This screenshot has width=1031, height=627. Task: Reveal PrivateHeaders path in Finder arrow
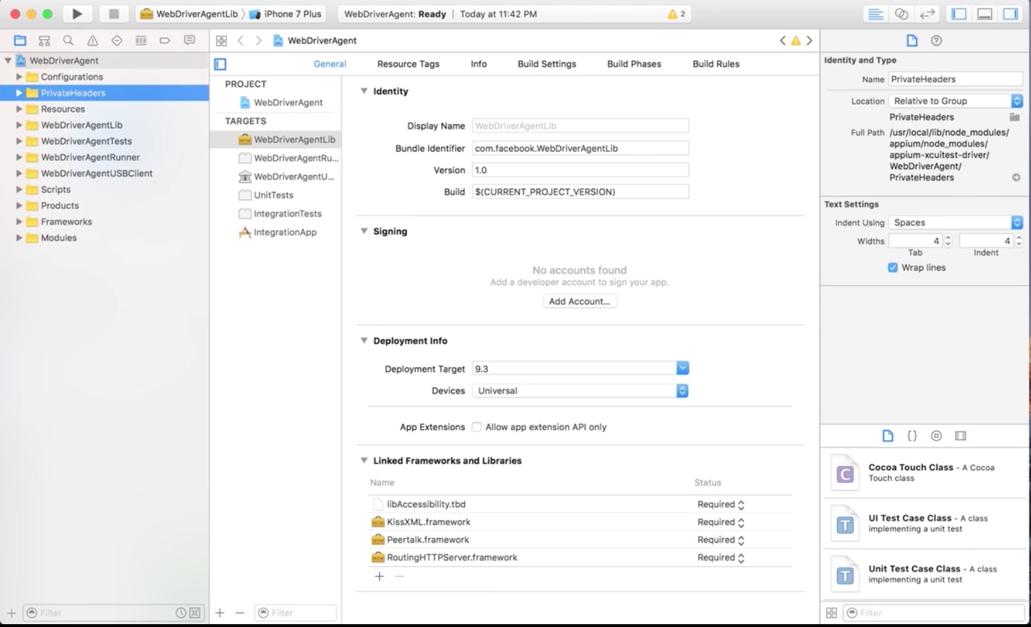(1016, 177)
